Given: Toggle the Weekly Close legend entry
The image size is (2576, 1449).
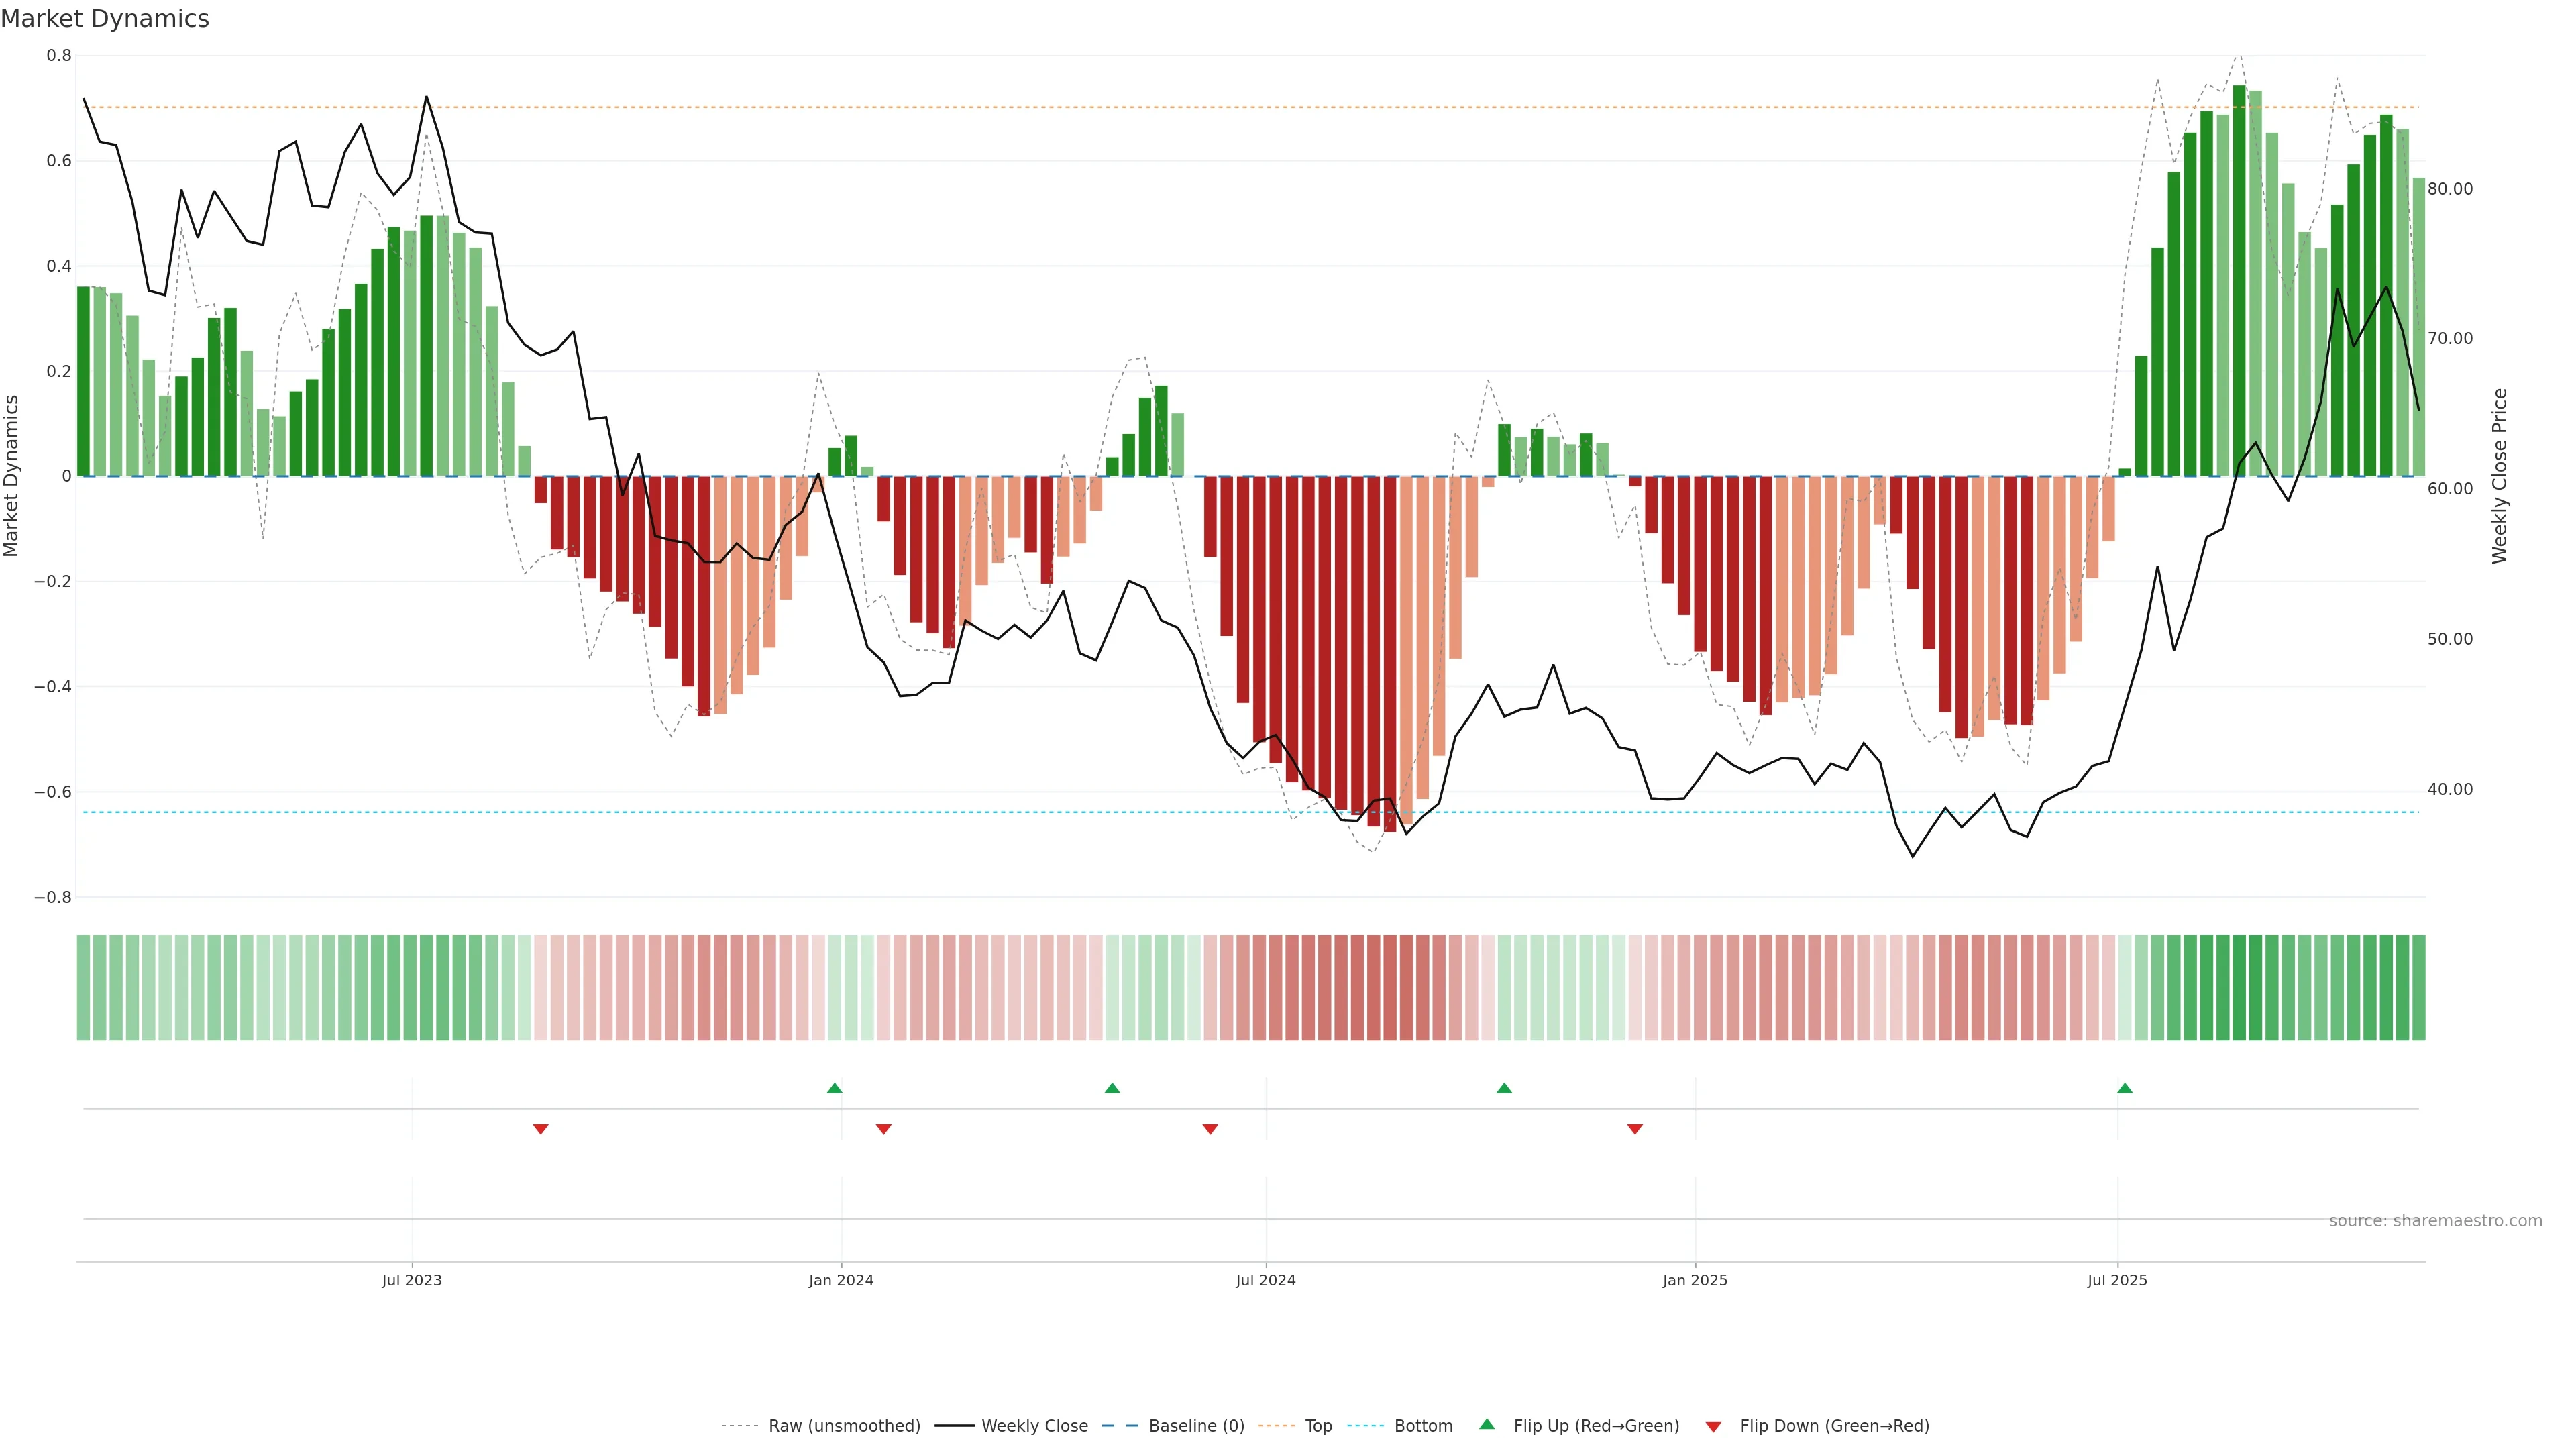Looking at the screenshot, I should 1034,1426.
